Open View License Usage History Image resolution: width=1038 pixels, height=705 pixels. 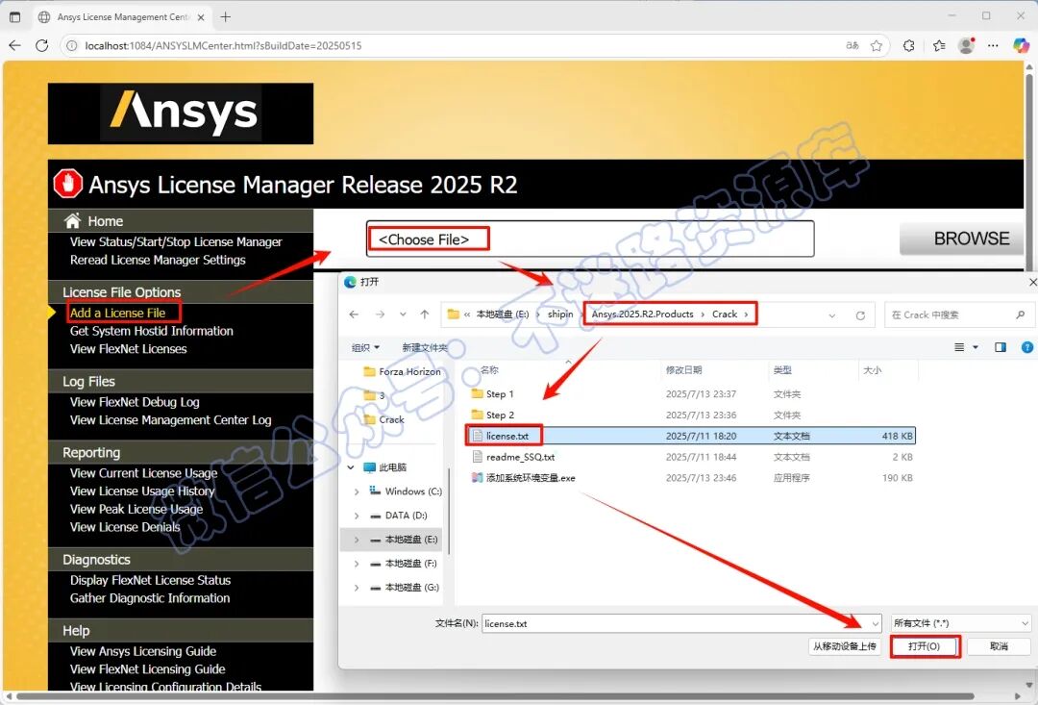142,491
